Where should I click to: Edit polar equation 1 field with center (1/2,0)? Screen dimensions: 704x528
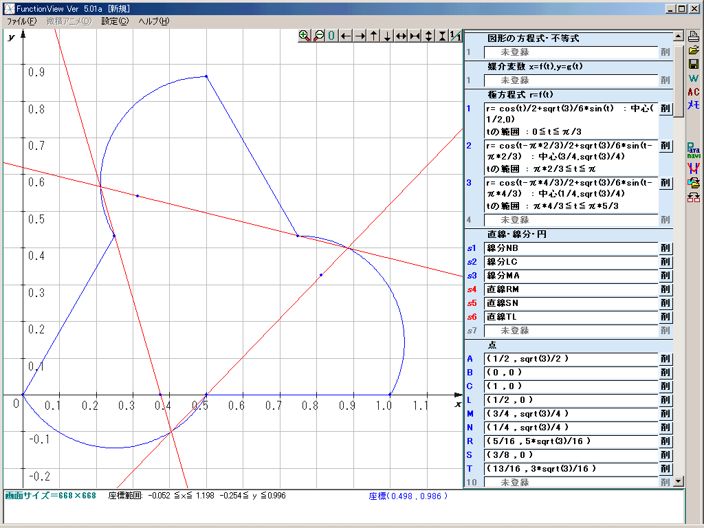(x=571, y=120)
